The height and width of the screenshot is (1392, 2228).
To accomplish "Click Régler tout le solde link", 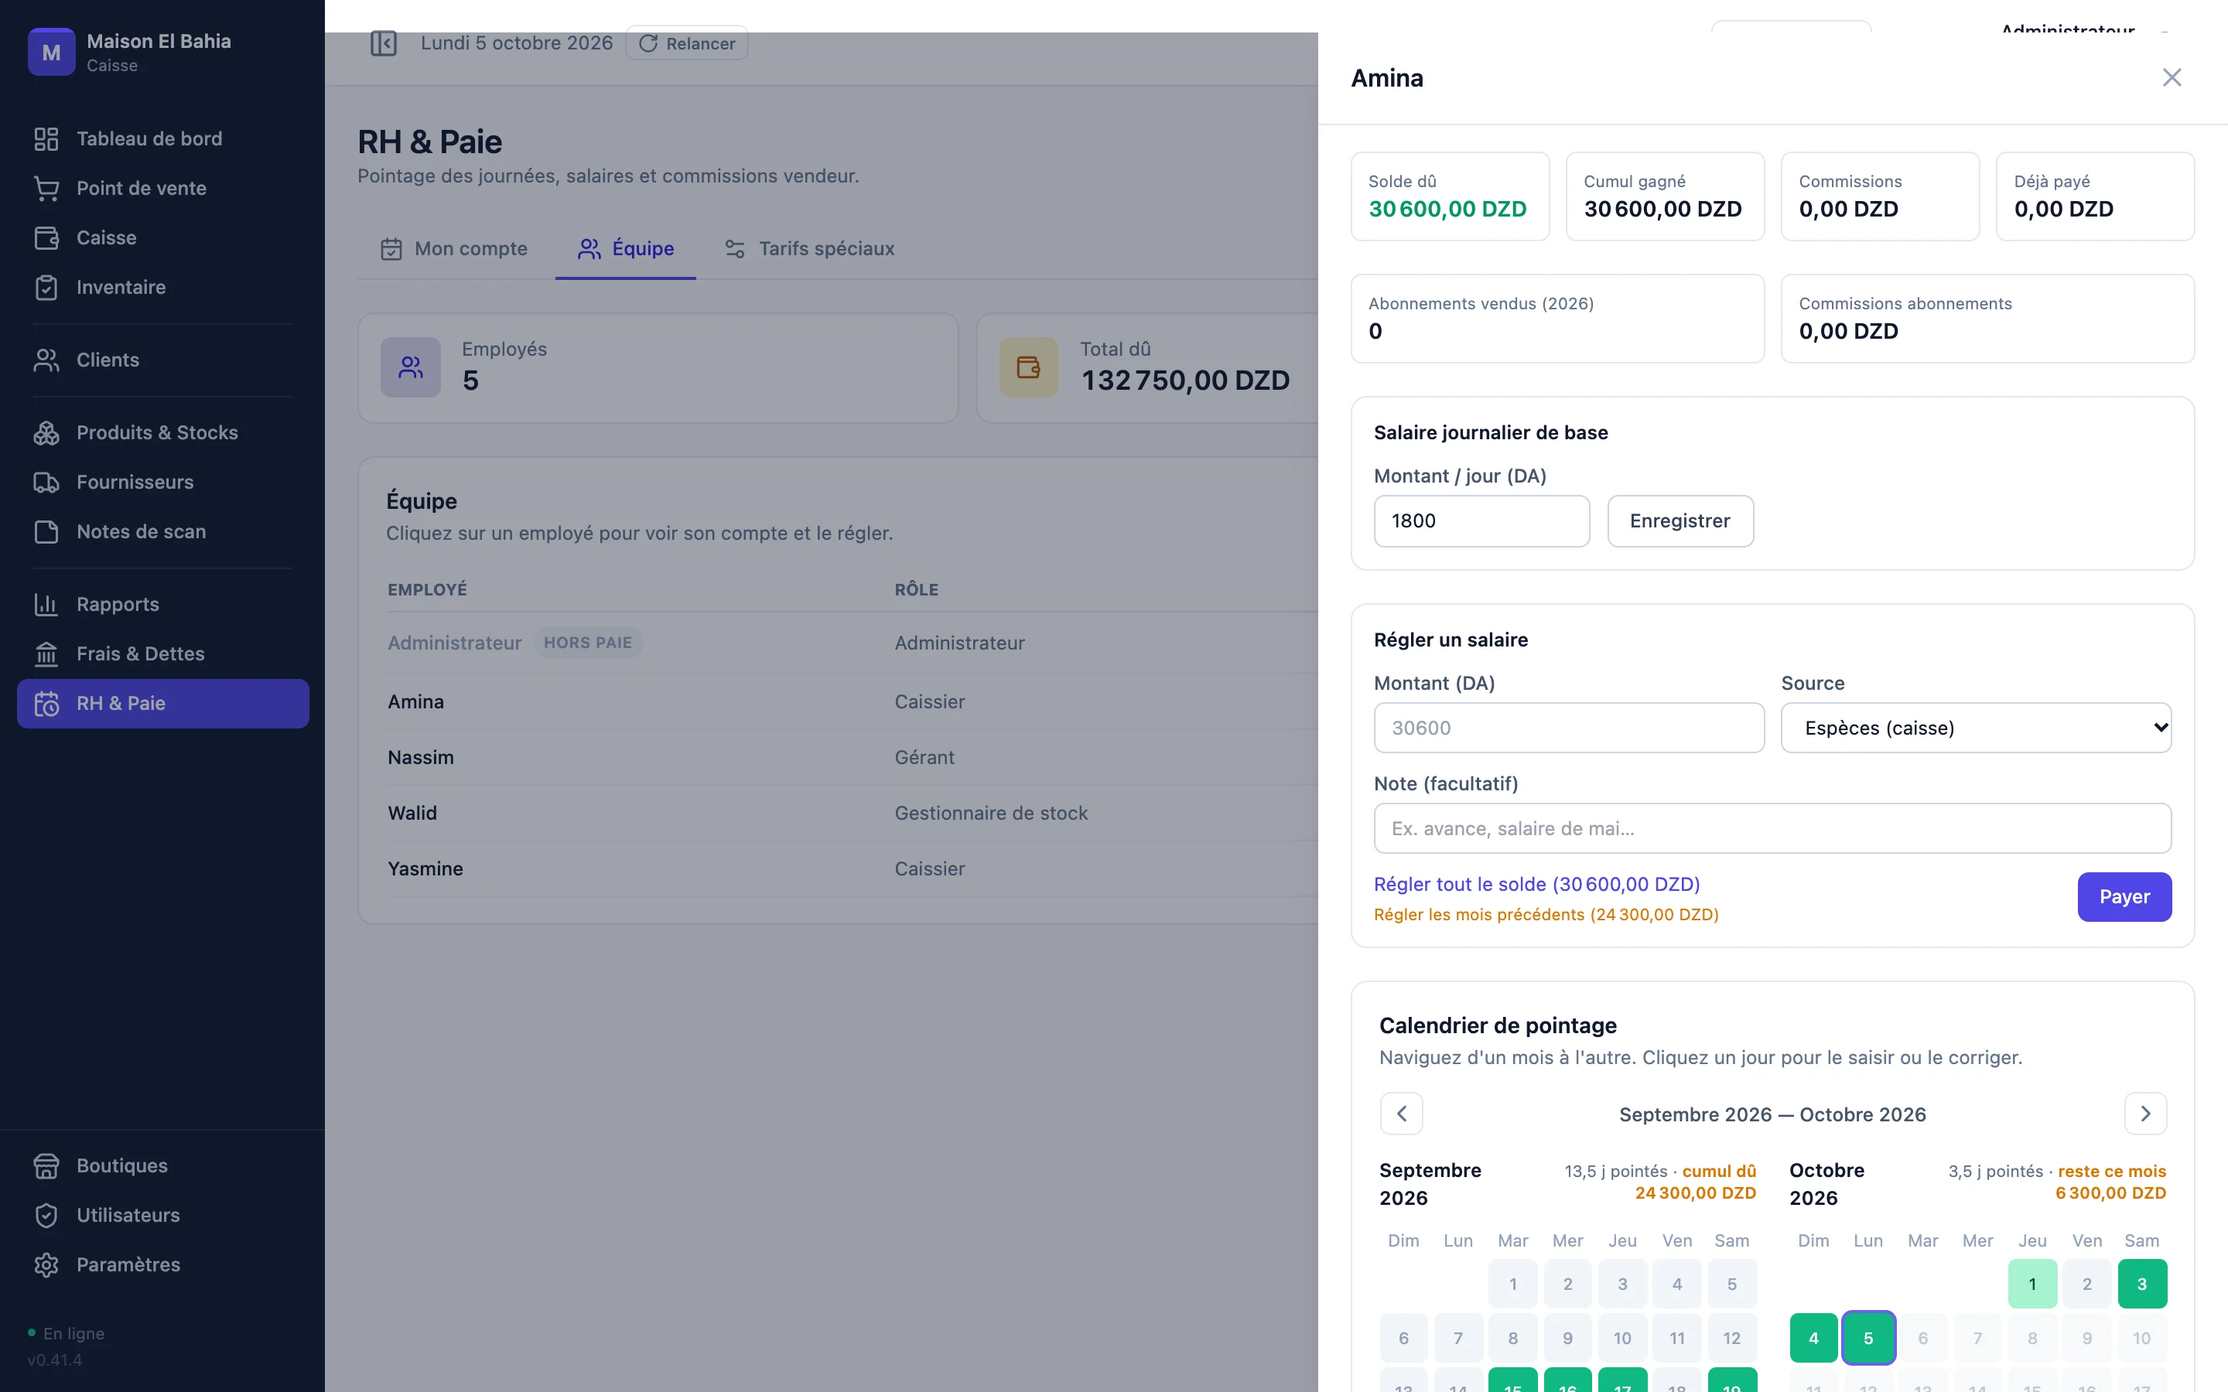I will coord(1536,884).
